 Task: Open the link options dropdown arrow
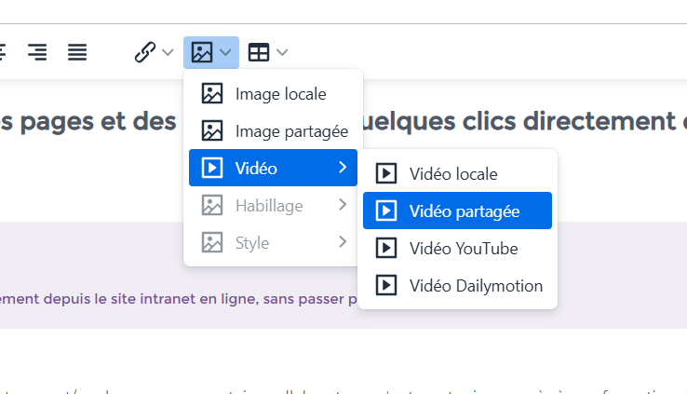click(x=168, y=52)
